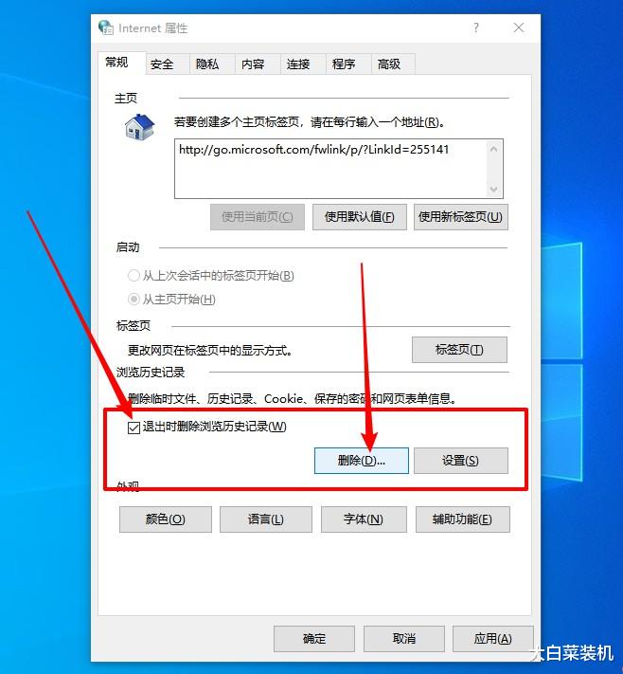Click the 删除(D)... button

tap(362, 461)
